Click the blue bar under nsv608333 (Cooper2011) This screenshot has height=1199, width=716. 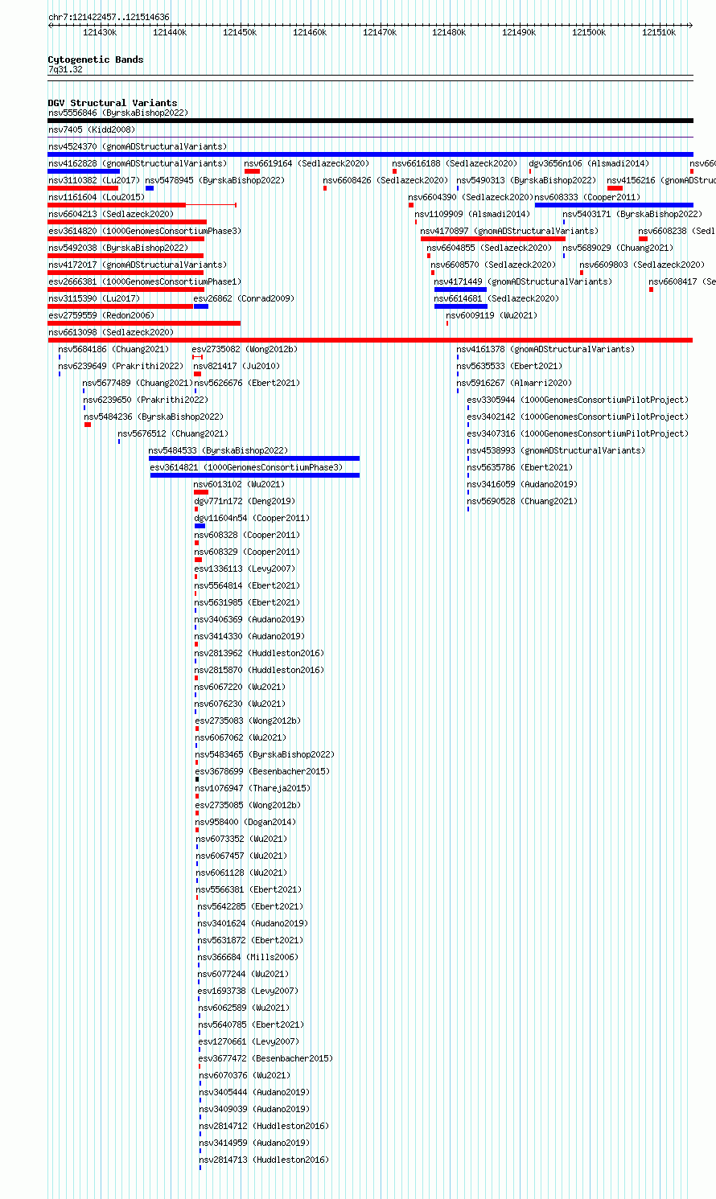(614, 205)
